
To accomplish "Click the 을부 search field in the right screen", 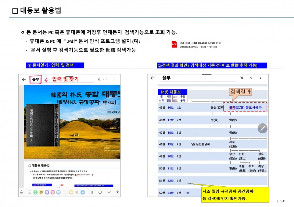I will point(199,78).
